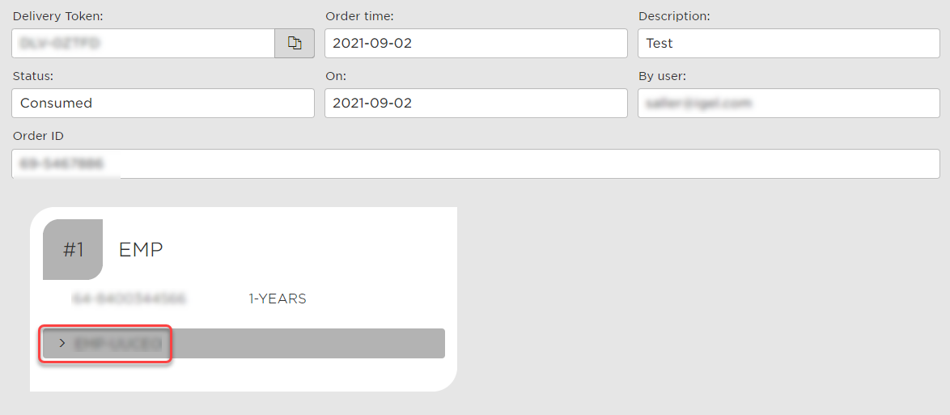Click the 1-YEARS duration text

(278, 299)
